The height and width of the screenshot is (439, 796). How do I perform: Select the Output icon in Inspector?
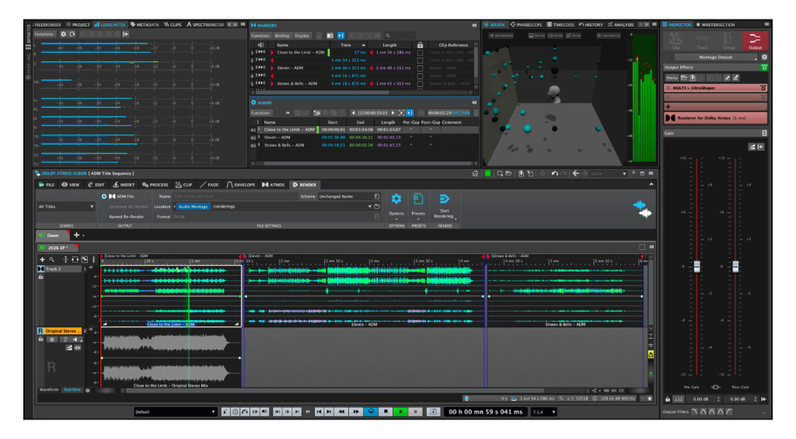pos(755,40)
